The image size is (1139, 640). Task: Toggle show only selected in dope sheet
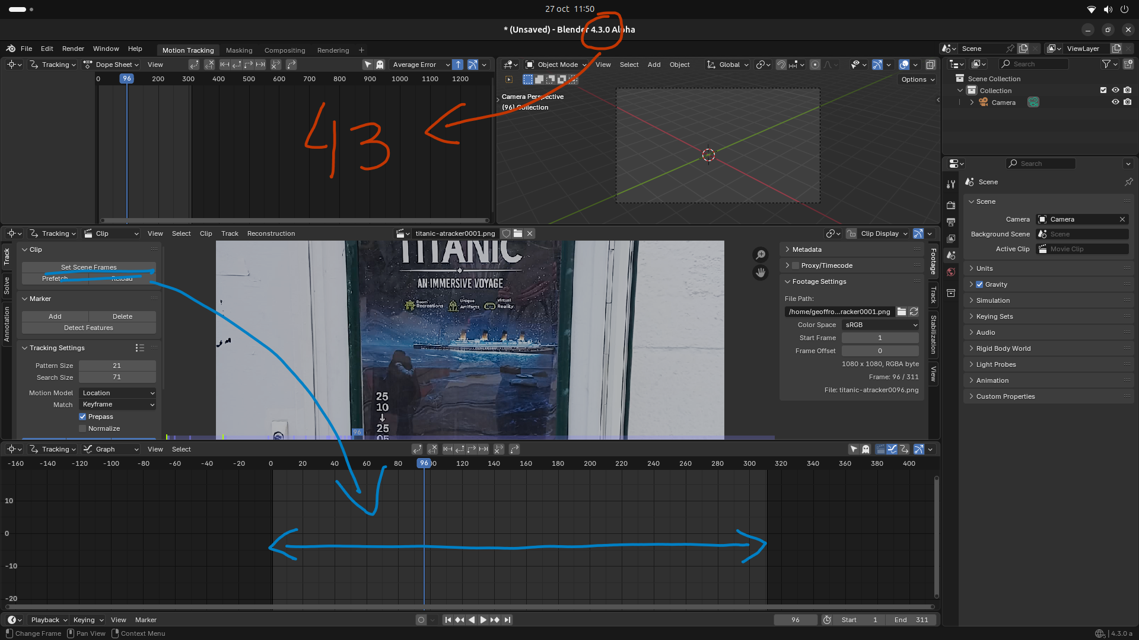pos(368,65)
